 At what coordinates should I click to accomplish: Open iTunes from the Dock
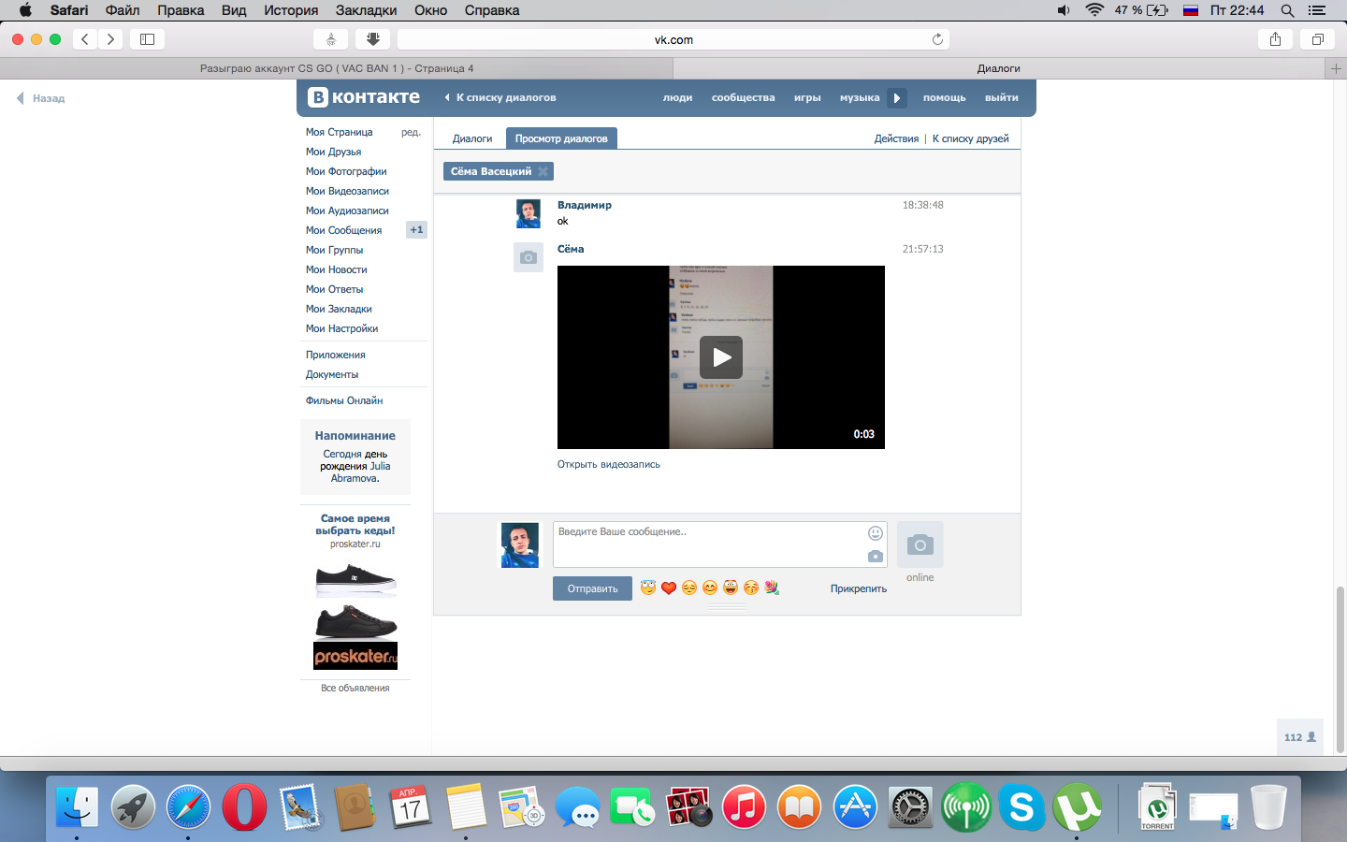(x=744, y=806)
